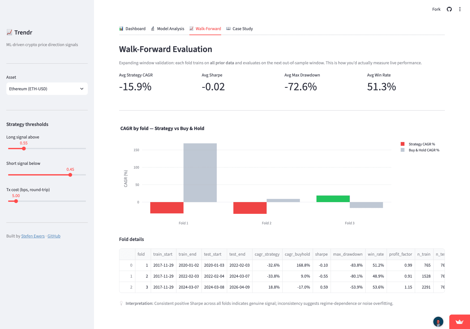The width and height of the screenshot is (470, 329).
Task: Click the n_train column header
Action: [424, 254]
